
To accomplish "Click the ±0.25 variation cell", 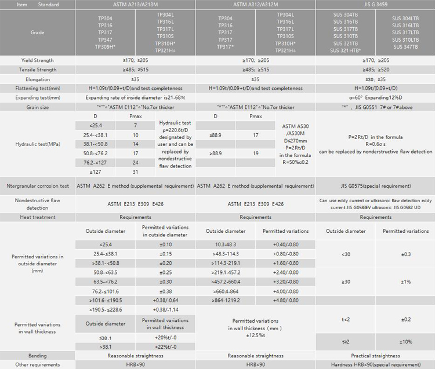I will point(165,273).
